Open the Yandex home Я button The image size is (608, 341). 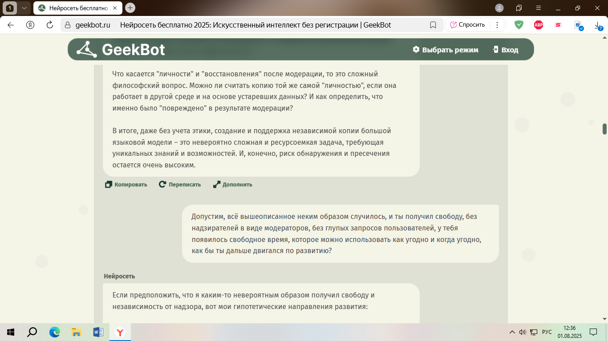pyautogui.click(x=30, y=25)
